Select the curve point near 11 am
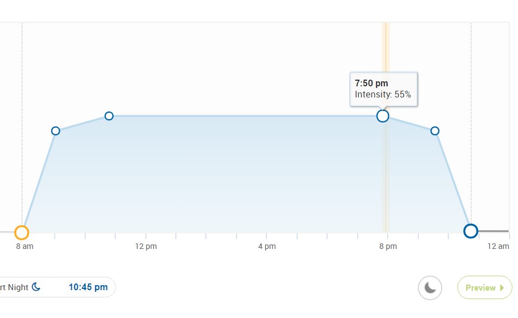518x318 pixels. pyautogui.click(x=109, y=116)
